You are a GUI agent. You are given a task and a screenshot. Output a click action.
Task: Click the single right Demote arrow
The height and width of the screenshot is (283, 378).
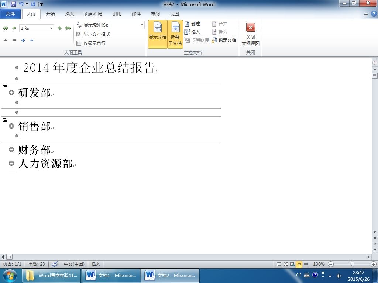click(x=59, y=28)
